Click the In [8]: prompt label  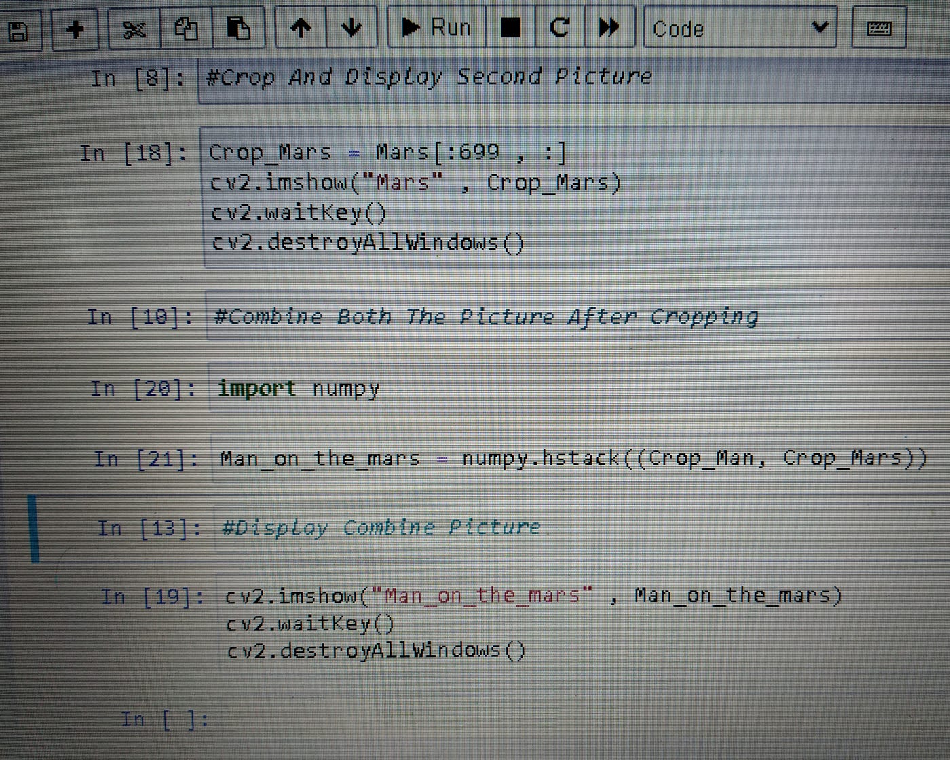(x=138, y=79)
